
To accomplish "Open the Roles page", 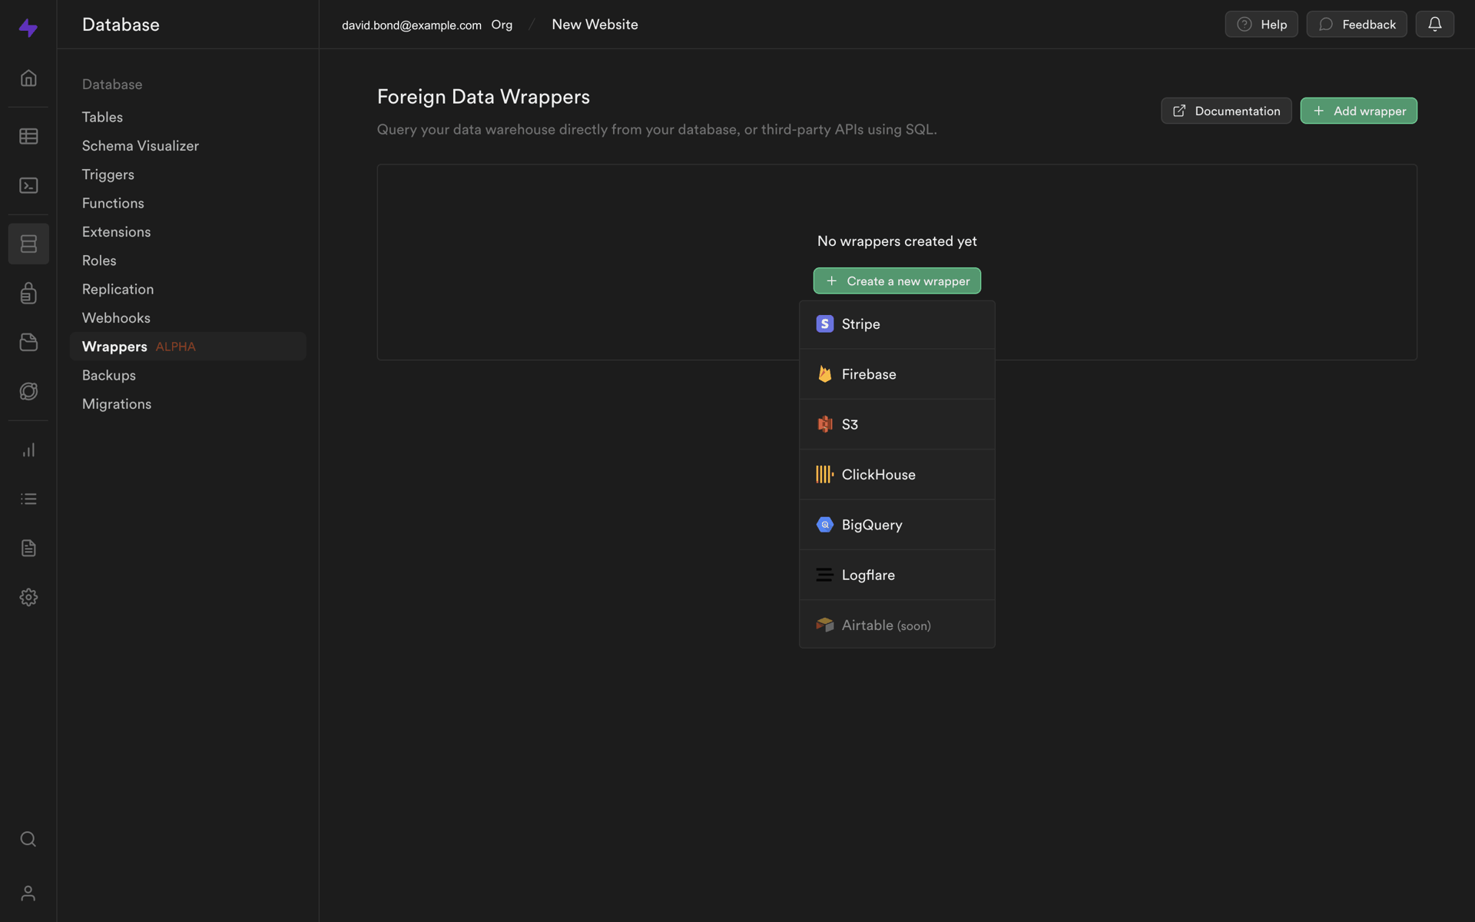I will point(99,260).
